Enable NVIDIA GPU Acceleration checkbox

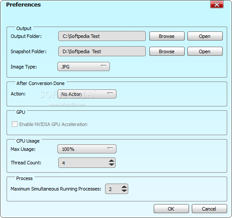pos(14,124)
